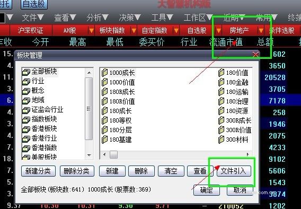Click the 300R成长 block folder icon
This screenshot has width=301, height=209.
pyautogui.click(x=221, y=120)
